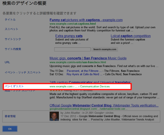Viewport: 164px width, 135px height.
Task: Click the タイトル label link
Action: [10, 20]
